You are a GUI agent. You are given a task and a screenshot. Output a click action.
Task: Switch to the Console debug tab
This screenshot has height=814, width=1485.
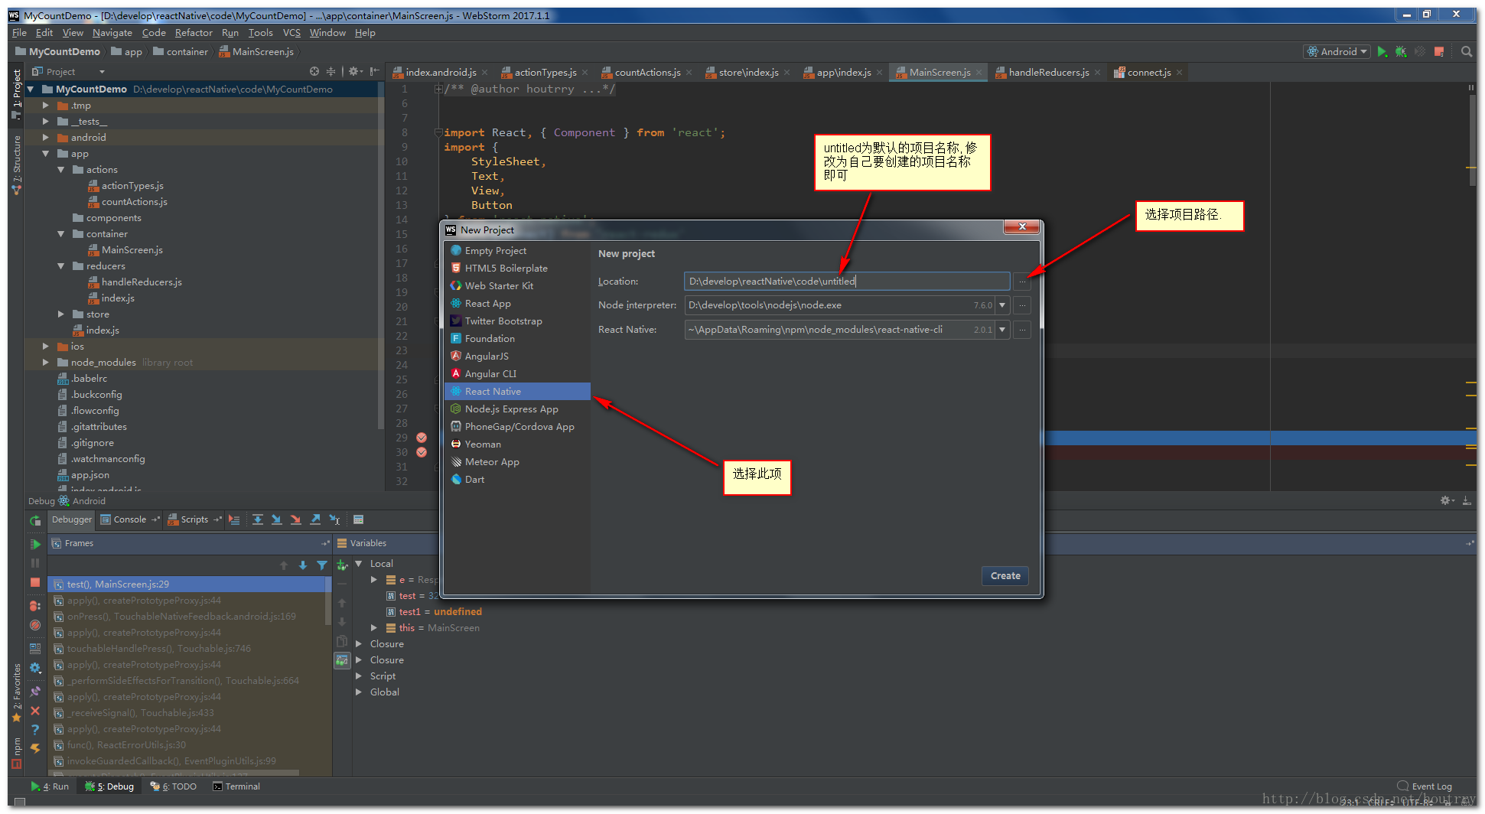(x=129, y=519)
